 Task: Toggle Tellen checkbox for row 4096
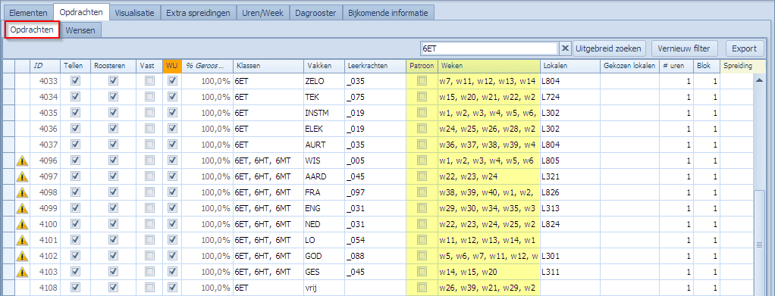76,160
